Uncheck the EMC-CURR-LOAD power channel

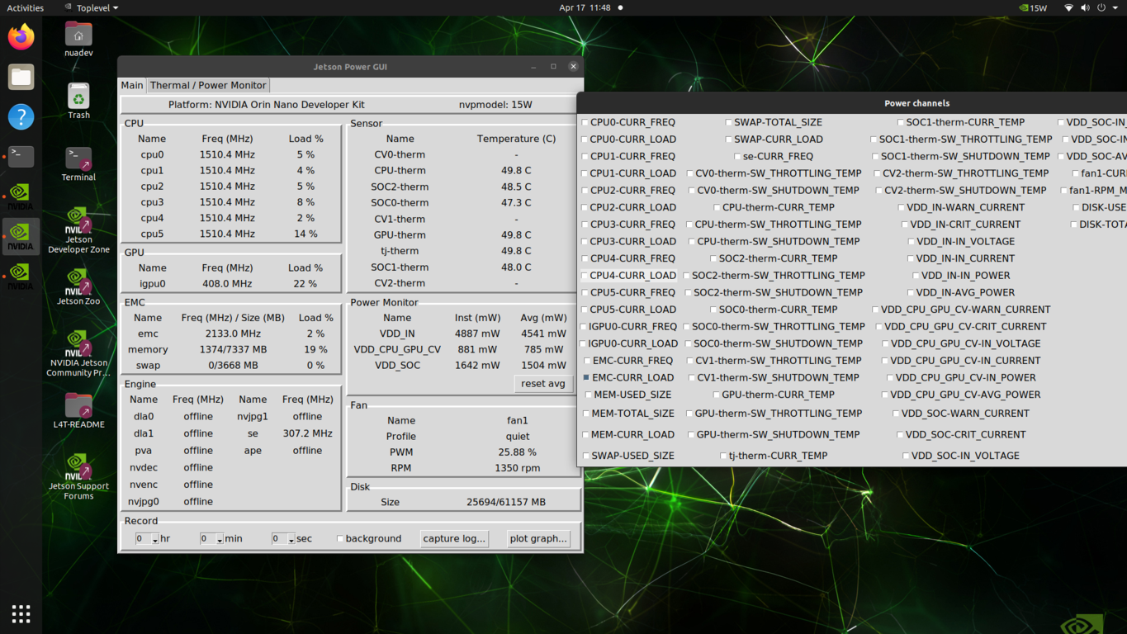pyautogui.click(x=585, y=377)
